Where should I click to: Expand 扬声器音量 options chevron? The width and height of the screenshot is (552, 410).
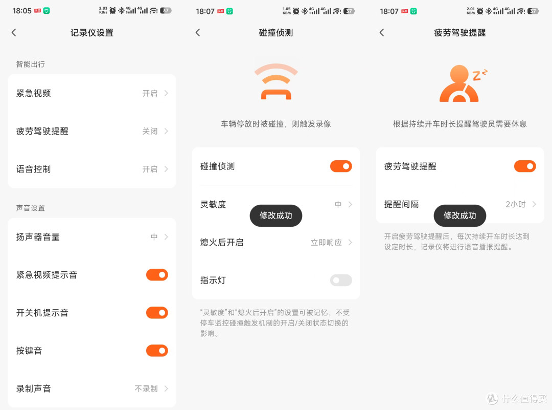(x=166, y=237)
